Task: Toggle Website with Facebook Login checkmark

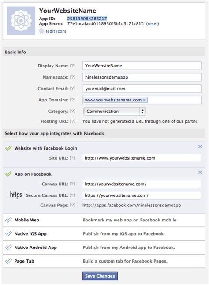Action: click(8, 148)
